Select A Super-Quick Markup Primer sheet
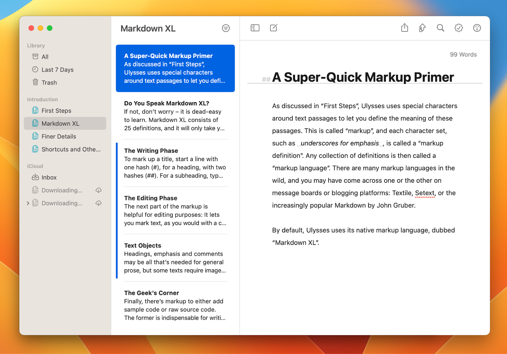The image size is (507, 354). click(x=175, y=68)
